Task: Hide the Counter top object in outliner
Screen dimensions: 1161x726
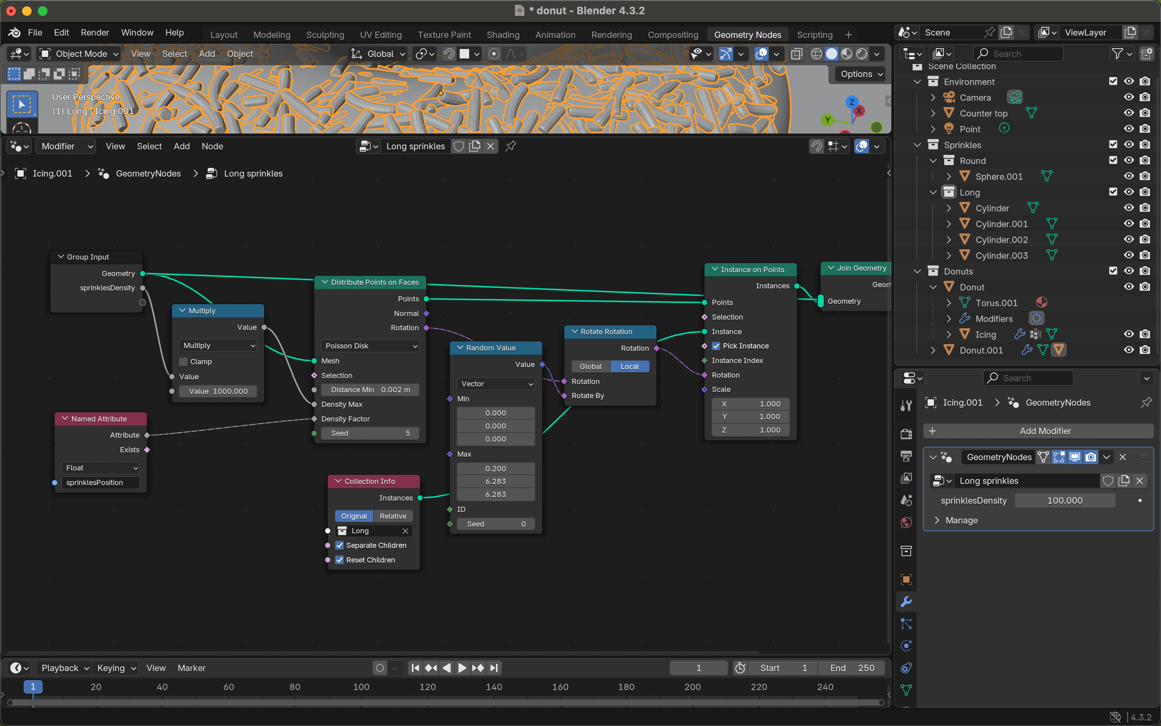Action: [x=1128, y=113]
